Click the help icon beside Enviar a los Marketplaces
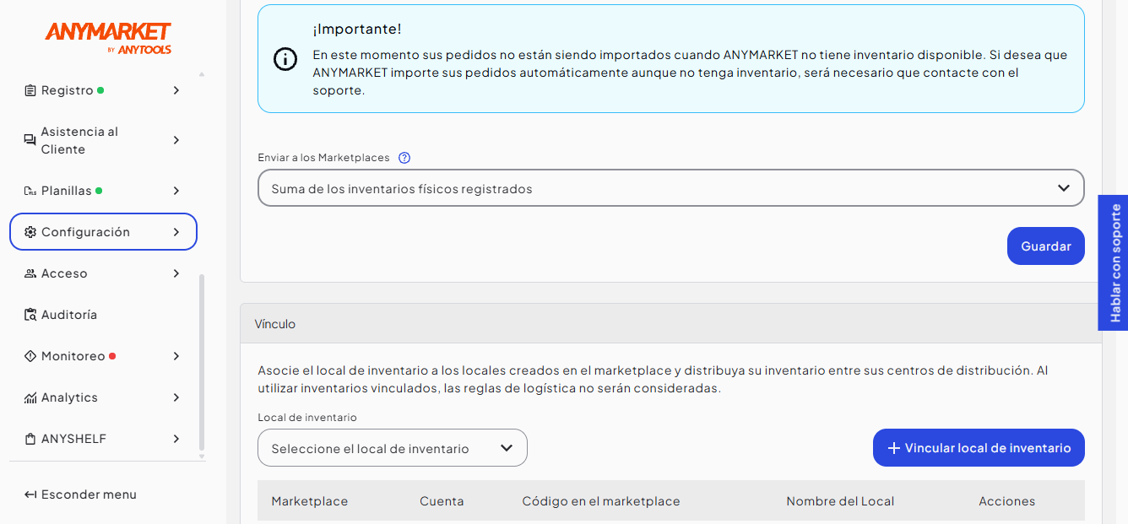 click(404, 158)
